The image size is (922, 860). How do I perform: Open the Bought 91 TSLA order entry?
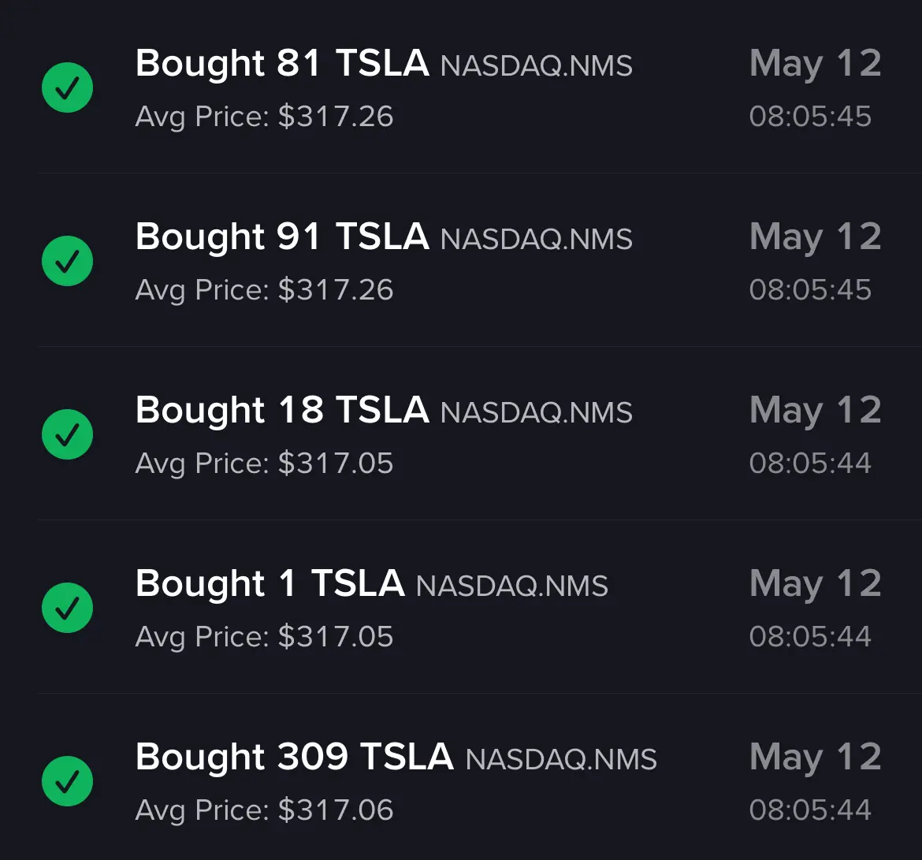click(x=461, y=260)
